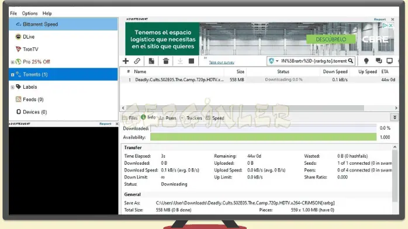
Task: Click the green Availability bar
Action: [x=263, y=137]
